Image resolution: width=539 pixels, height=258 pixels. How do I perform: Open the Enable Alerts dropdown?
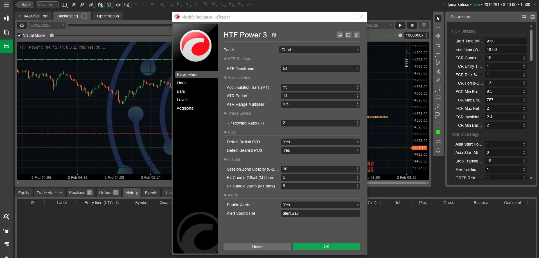tap(320, 205)
